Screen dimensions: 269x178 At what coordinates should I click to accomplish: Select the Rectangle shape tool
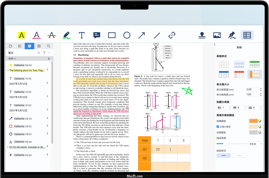pos(112,35)
